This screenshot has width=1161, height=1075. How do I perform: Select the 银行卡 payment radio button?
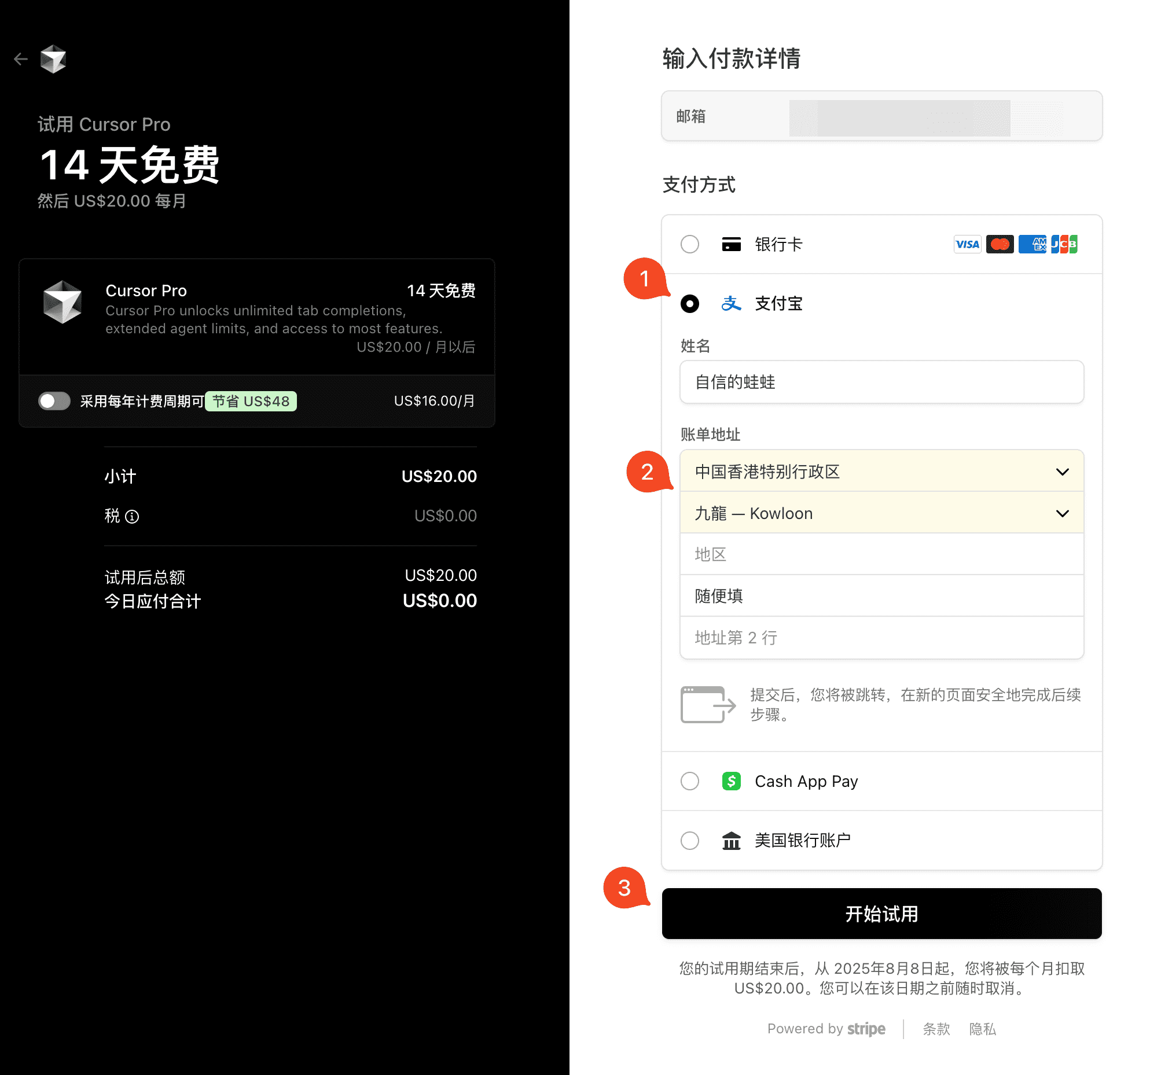[x=690, y=244]
